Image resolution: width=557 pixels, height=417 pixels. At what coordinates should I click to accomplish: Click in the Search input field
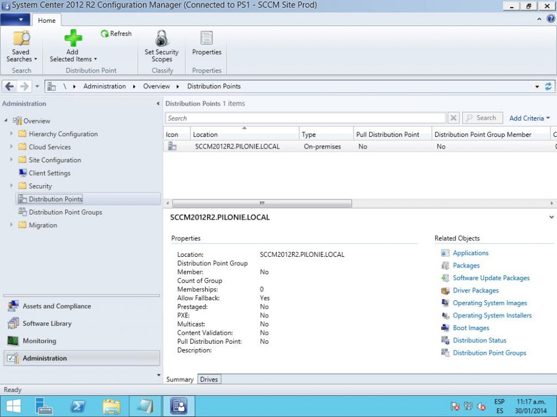305,118
